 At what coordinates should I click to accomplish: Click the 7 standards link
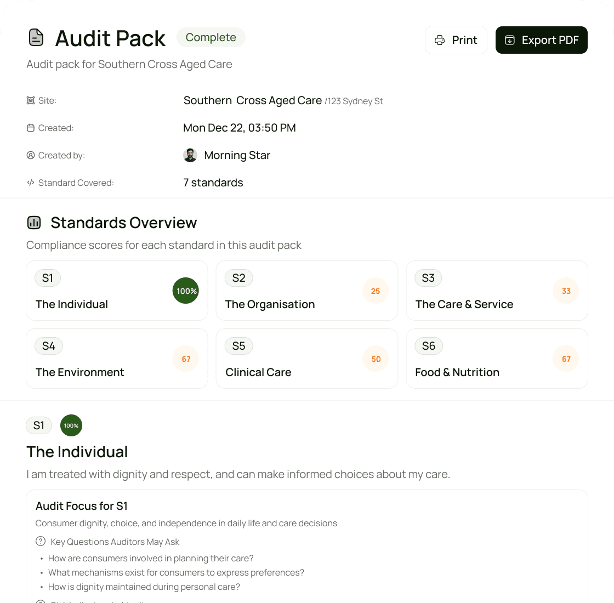click(213, 183)
